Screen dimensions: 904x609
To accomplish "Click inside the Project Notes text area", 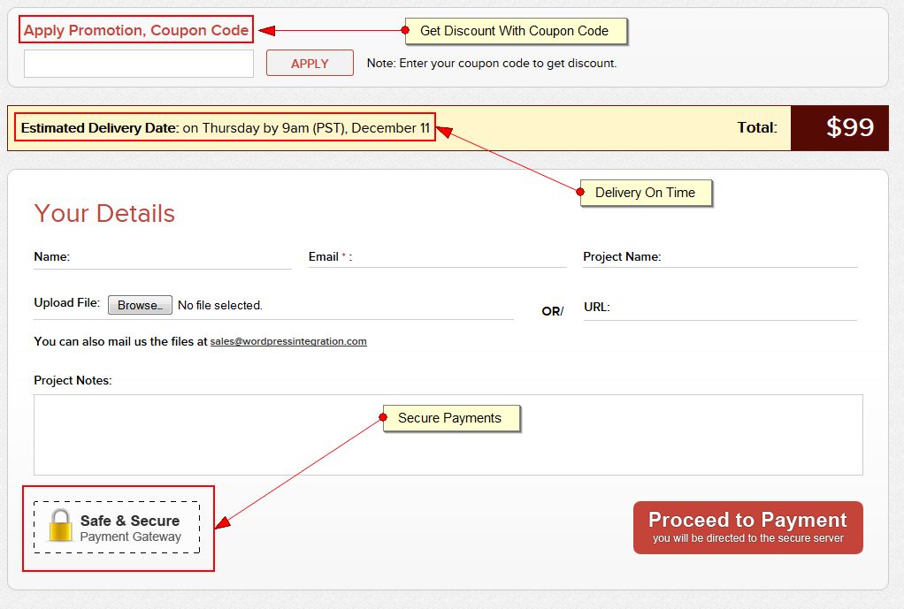I will coord(448,446).
